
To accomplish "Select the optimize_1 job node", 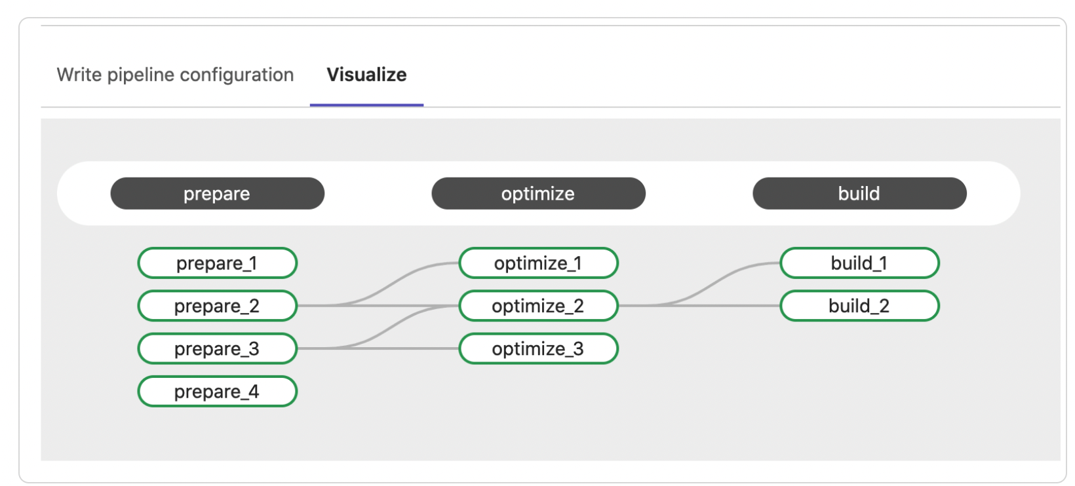I will click(538, 263).
